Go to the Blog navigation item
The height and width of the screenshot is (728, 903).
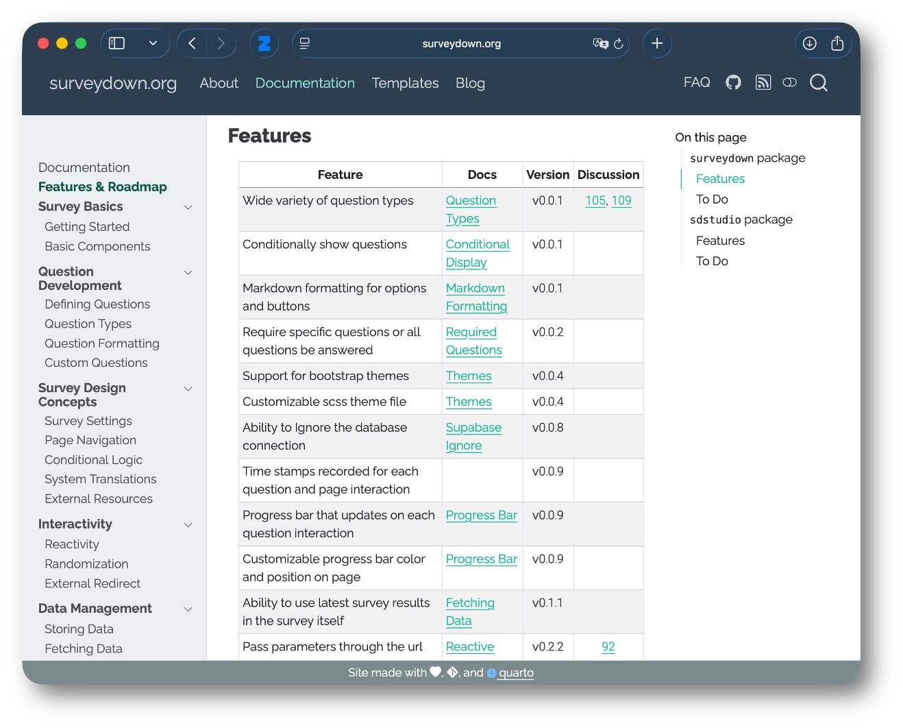point(470,83)
